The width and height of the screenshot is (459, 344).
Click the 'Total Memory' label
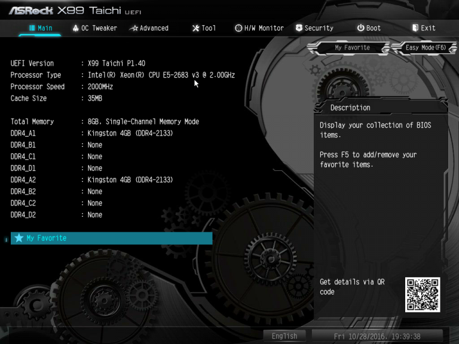[x=32, y=122]
